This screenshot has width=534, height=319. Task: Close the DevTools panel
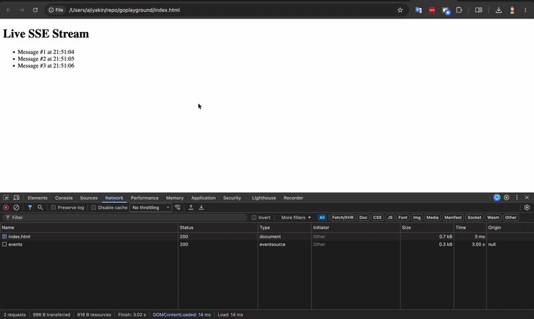(527, 198)
